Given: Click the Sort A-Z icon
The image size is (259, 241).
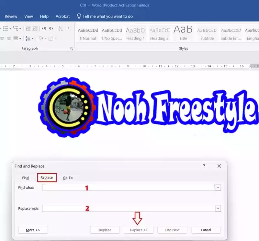Looking at the screenshot, I should pos(61,29).
